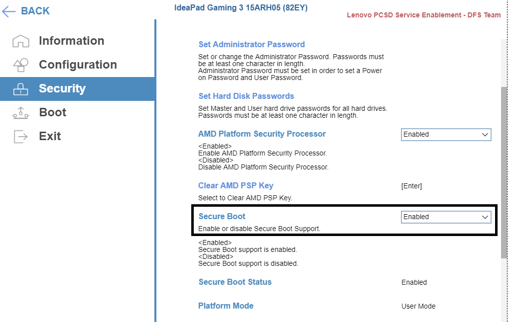Image resolution: width=510 pixels, height=322 pixels.
Task: Click the Boot icon in sidebar
Action: pyautogui.click(x=20, y=113)
